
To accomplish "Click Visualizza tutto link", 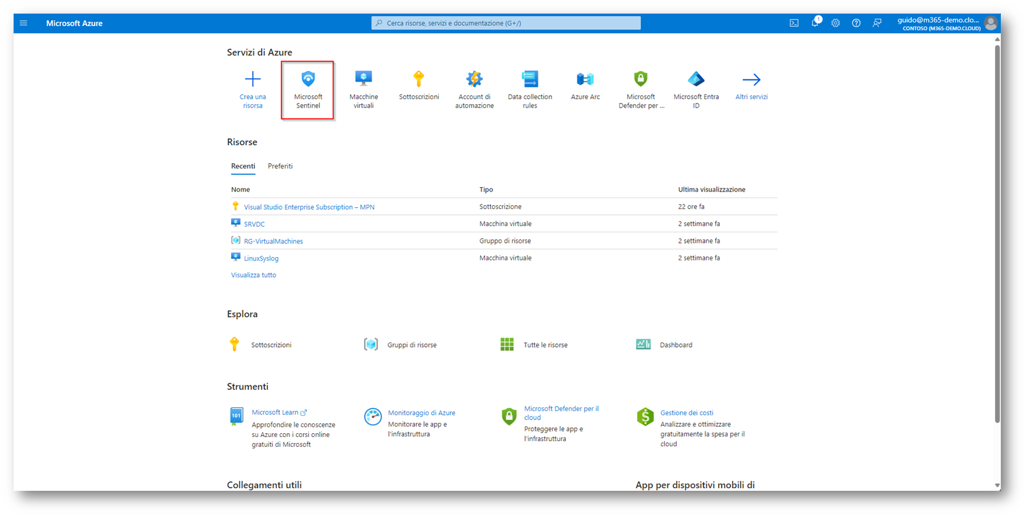I will [254, 275].
